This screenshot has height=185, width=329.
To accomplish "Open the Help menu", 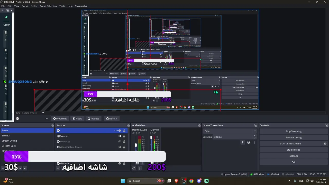I will [x=70, y=6].
